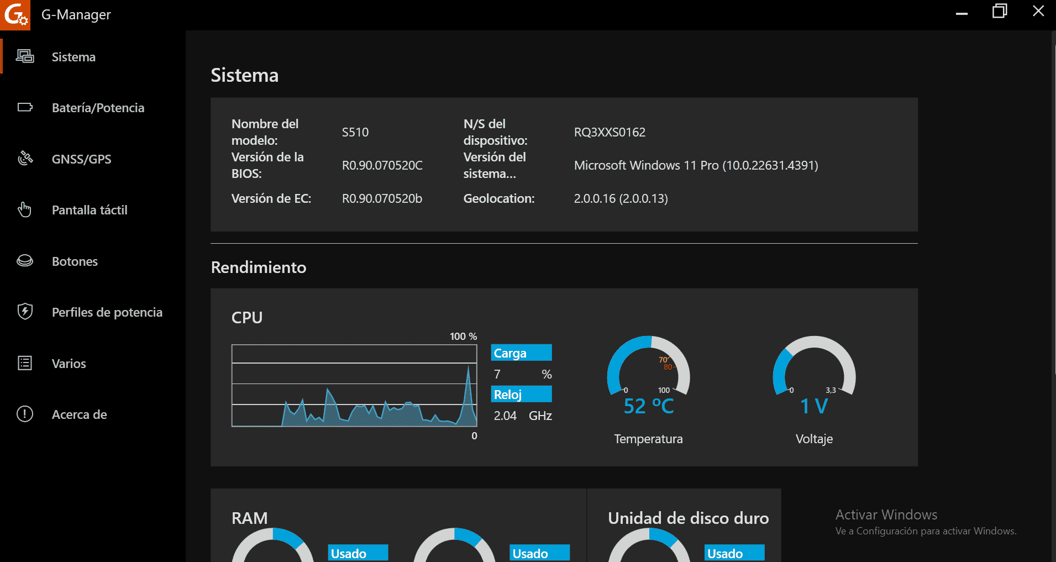The width and height of the screenshot is (1056, 562).
Task: Click the Temperatura caption
Action: (x=648, y=439)
